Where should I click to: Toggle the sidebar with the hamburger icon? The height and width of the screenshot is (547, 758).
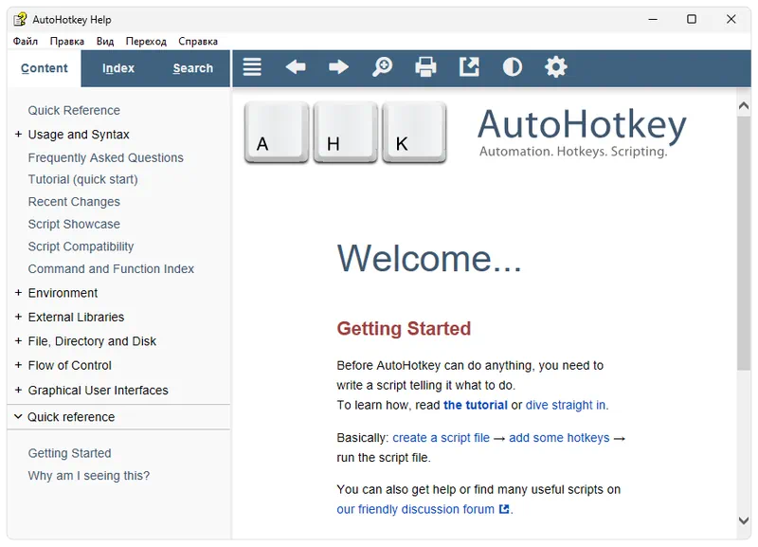point(252,66)
